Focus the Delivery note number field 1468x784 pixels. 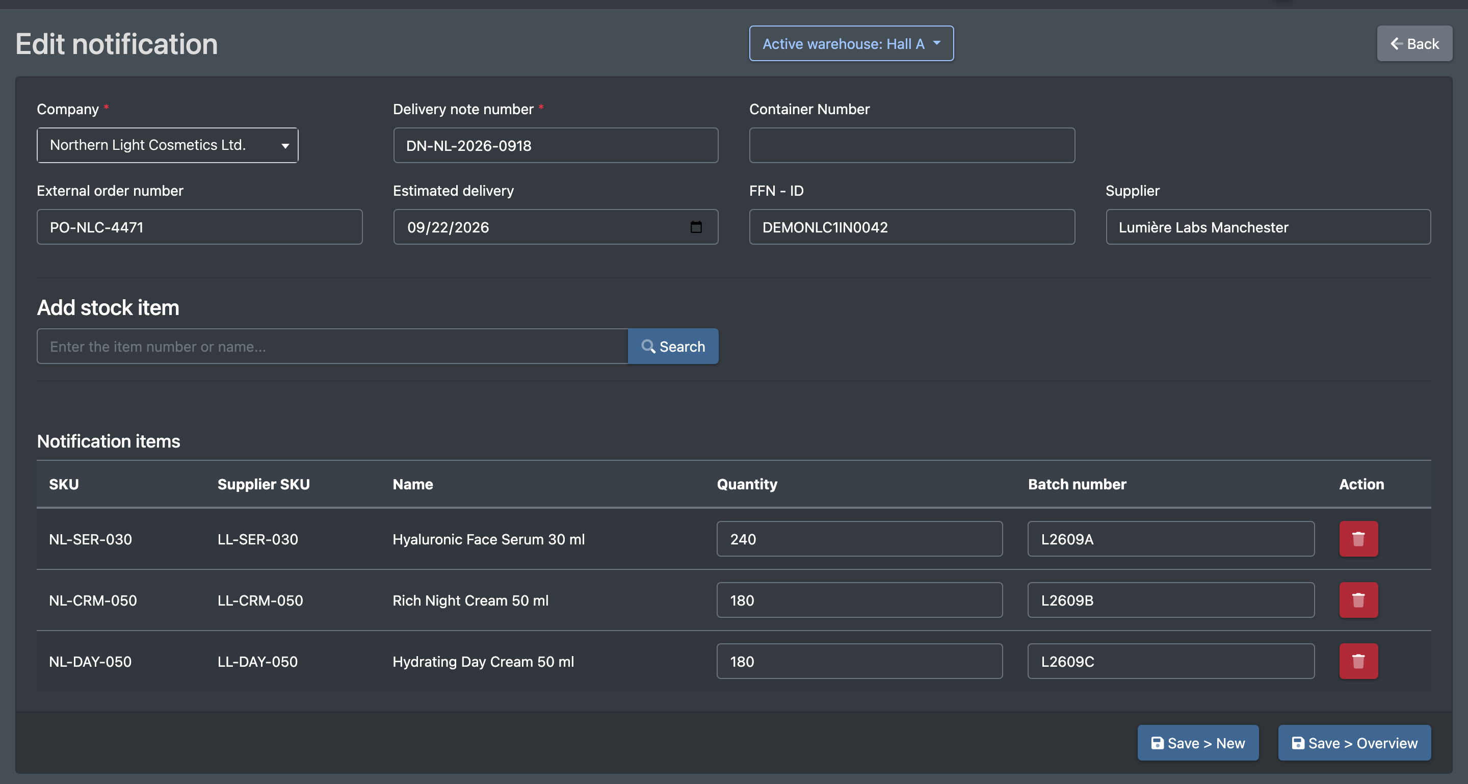click(x=556, y=145)
